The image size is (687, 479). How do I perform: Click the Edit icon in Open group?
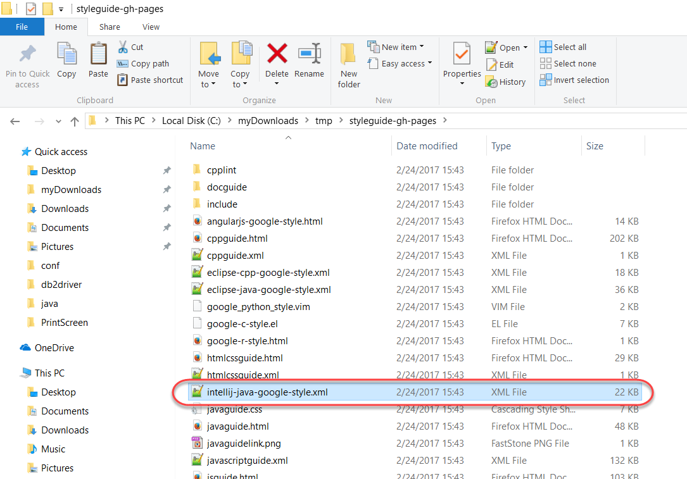[491, 65]
